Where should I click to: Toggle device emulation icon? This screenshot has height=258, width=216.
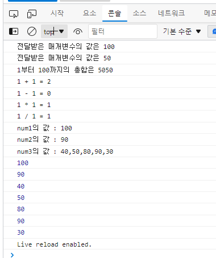[32, 14]
